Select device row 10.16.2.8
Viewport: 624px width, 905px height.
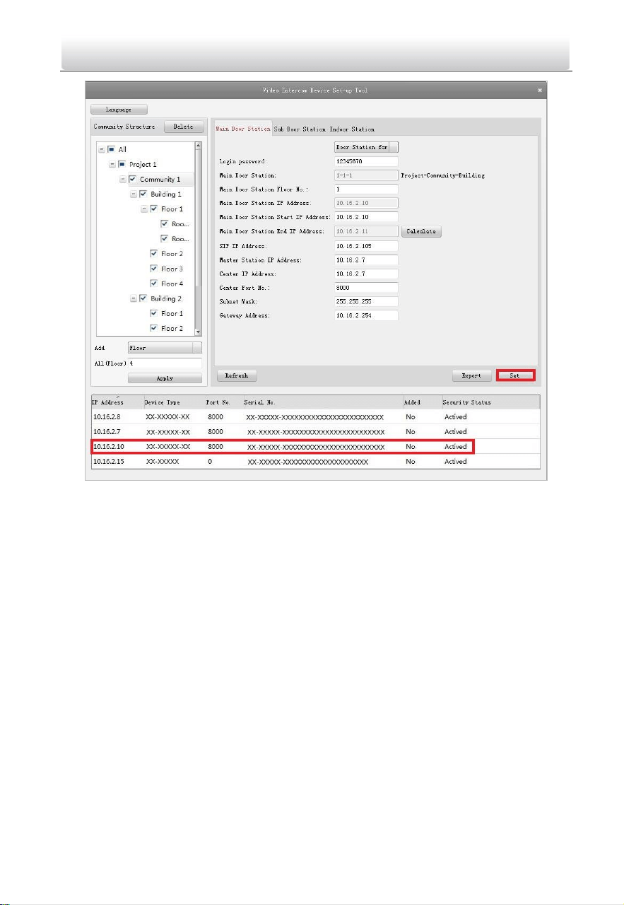315,417
